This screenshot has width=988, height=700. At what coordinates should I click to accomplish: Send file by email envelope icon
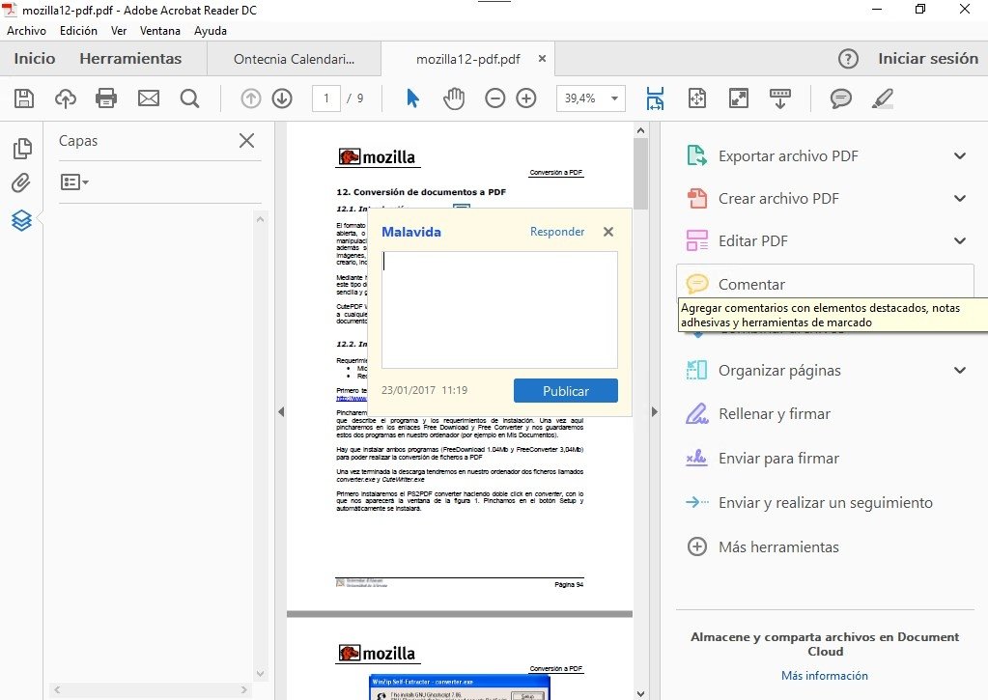point(149,98)
